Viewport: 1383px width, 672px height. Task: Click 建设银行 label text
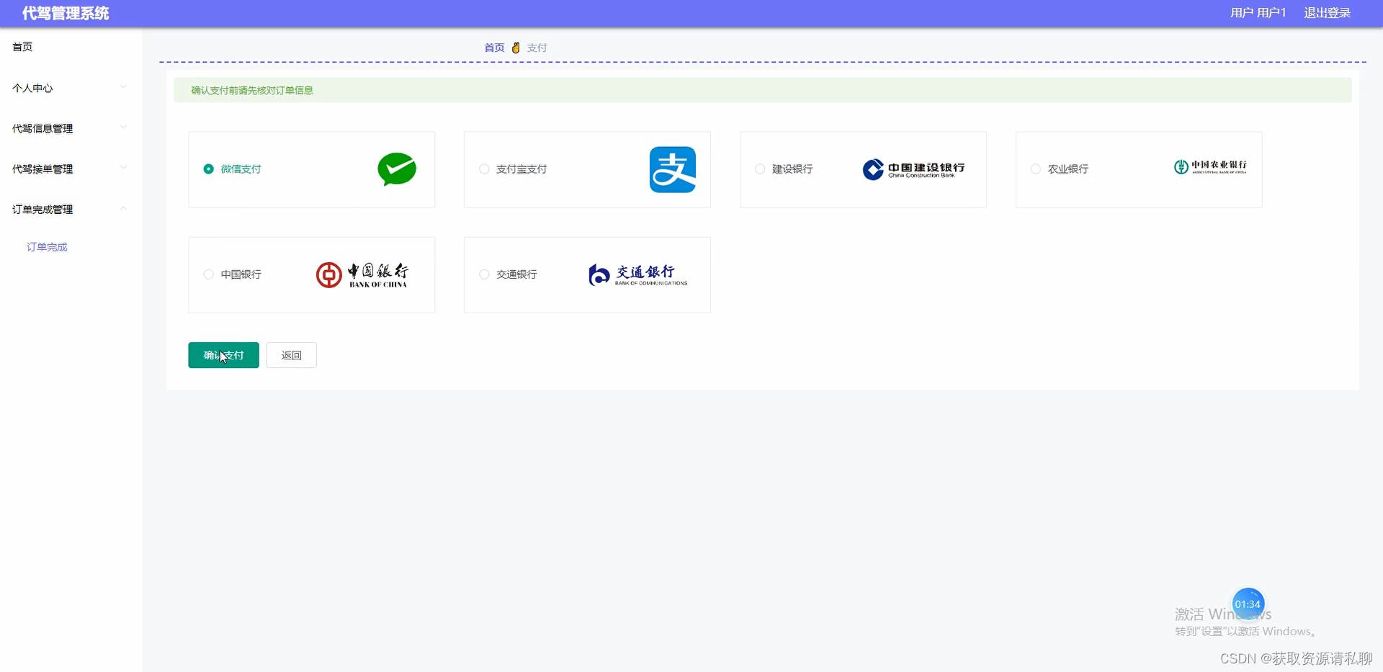coord(792,169)
